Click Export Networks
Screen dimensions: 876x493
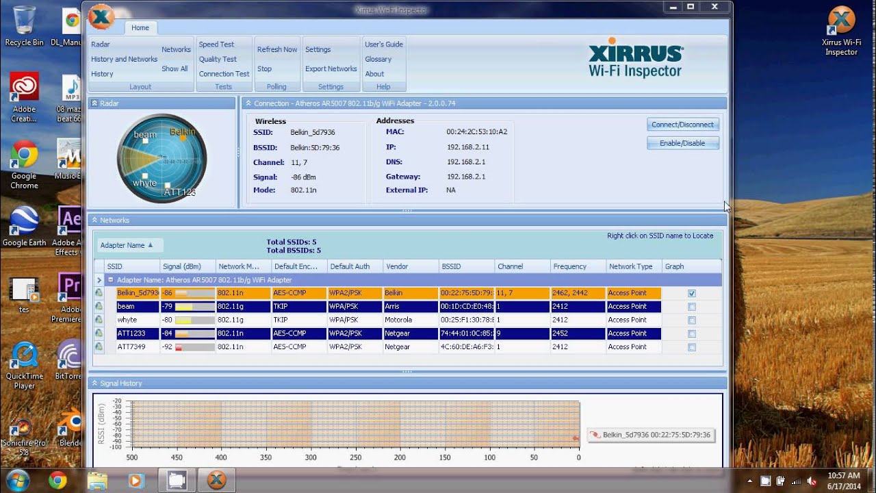(x=331, y=68)
